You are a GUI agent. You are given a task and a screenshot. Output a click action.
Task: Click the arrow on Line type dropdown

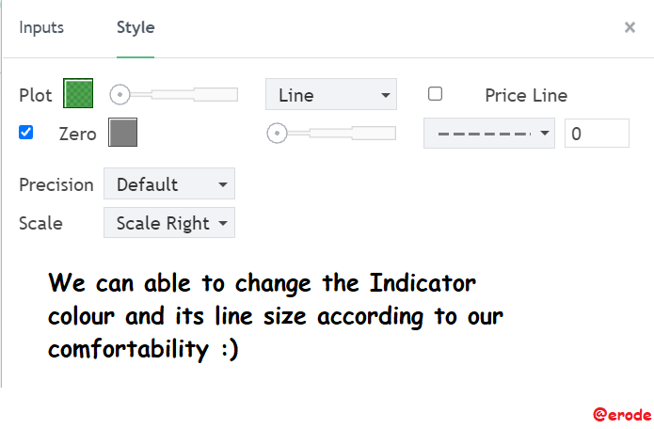(386, 95)
